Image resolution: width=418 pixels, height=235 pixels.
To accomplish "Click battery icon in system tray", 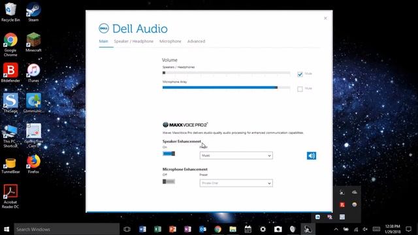I will pyautogui.click(x=346, y=229).
